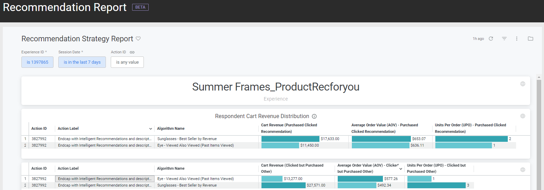Reload the dashboard data with refresh icon
544x190 pixels.
[x=491, y=39]
